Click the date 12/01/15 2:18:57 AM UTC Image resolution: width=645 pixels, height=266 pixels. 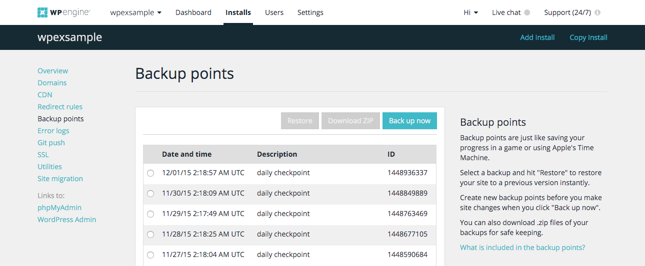pyautogui.click(x=203, y=173)
